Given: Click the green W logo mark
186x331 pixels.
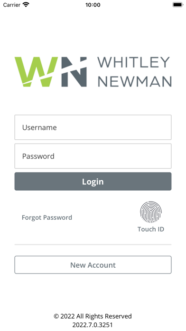Looking at the screenshot, I should coord(36,72).
